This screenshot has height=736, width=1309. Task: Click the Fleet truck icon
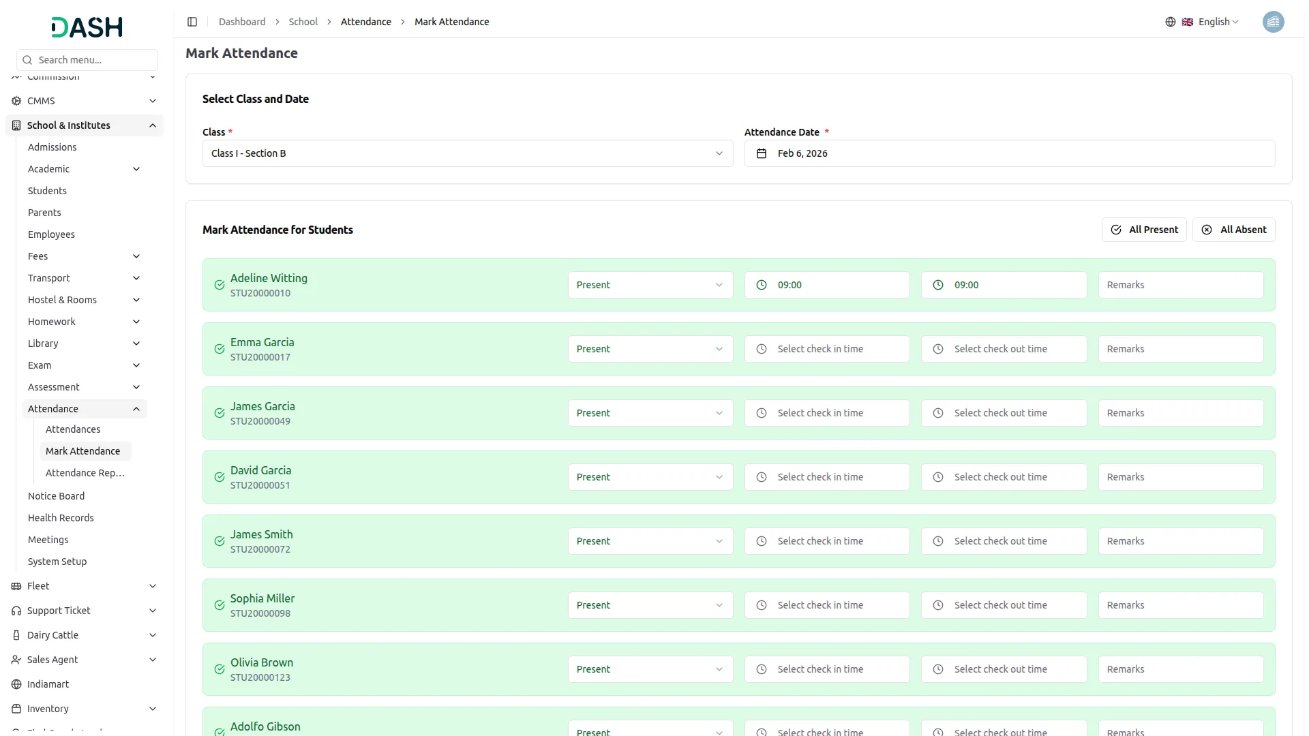pos(16,586)
